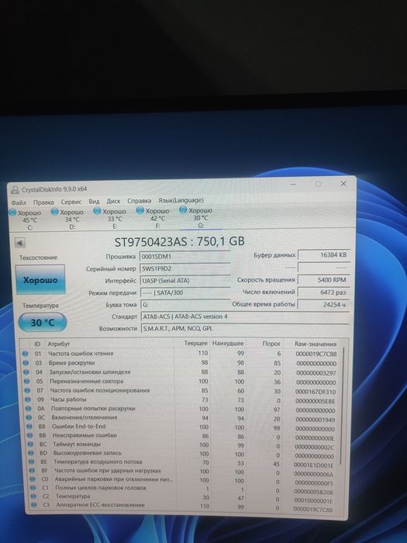Click the Наихудшее column header
The height and width of the screenshot is (543, 407).
pos(228,344)
